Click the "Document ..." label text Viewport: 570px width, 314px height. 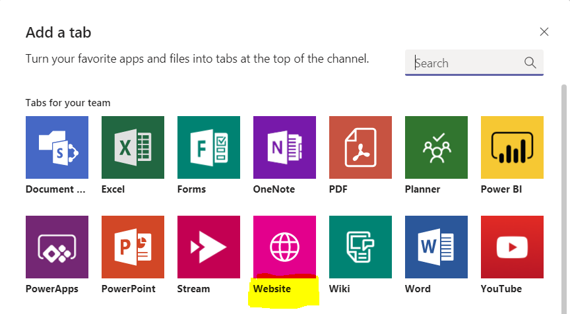55,189
